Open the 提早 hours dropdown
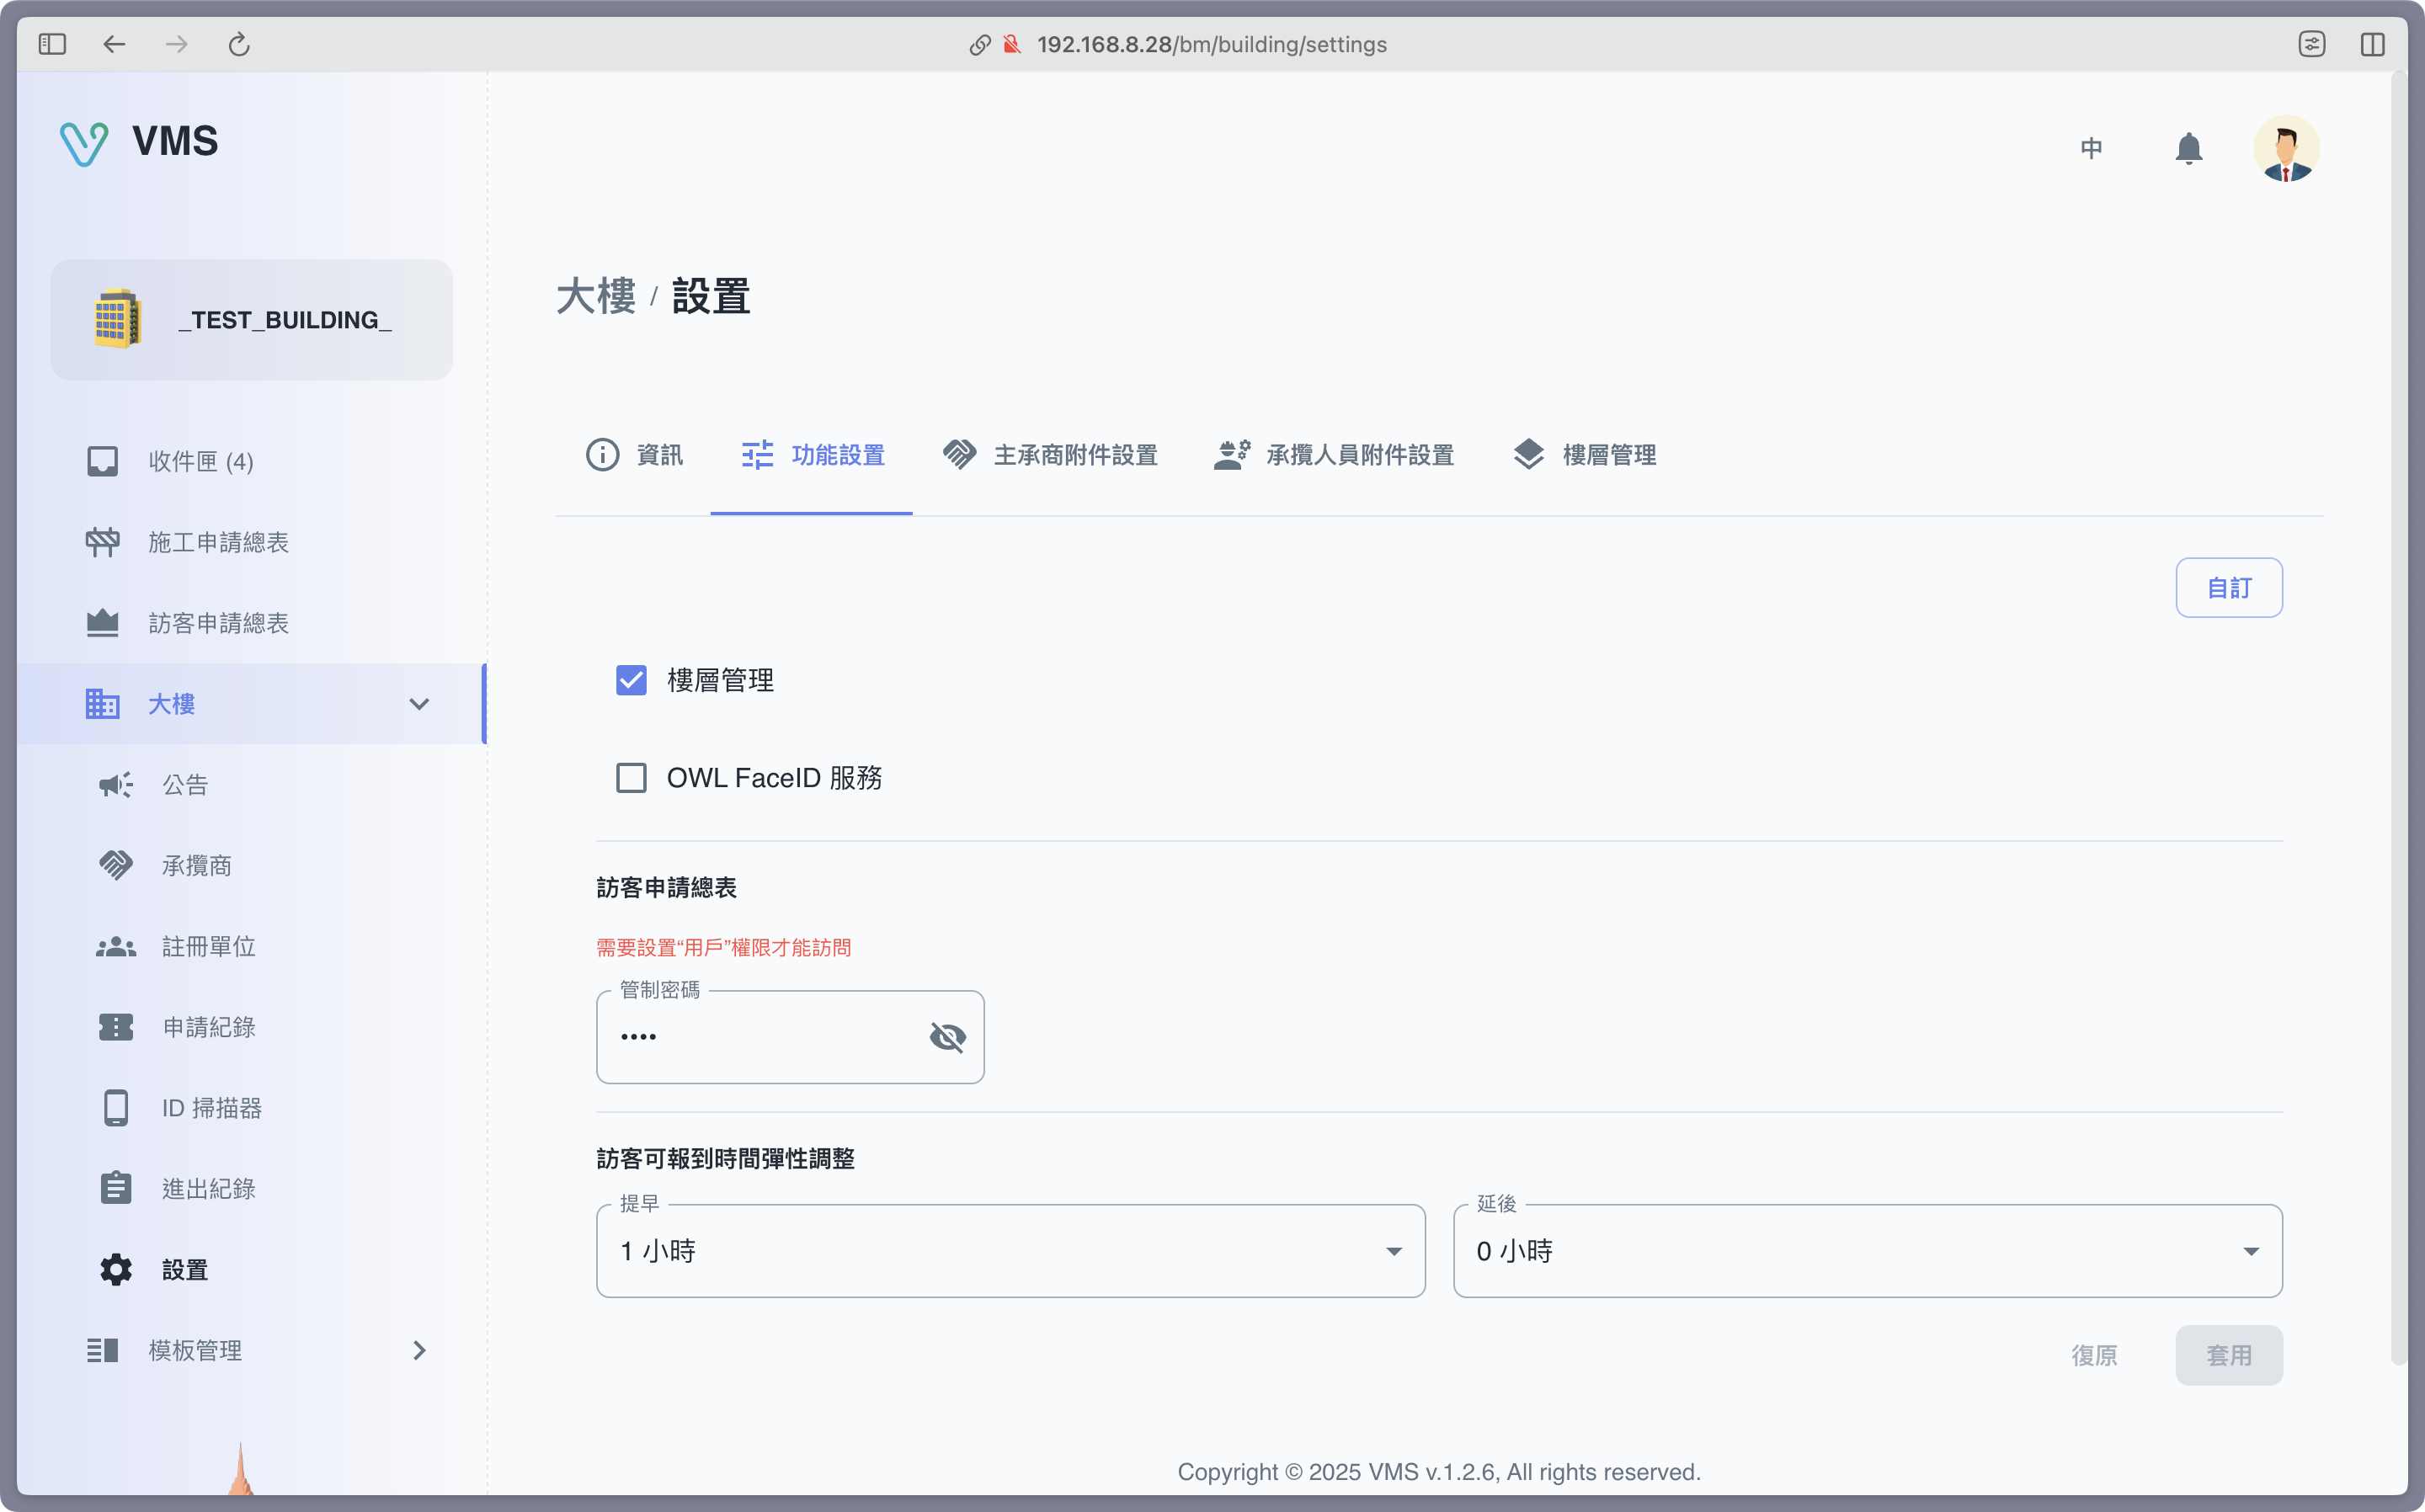The image size is (2425, 1512). pos(1010,1251)
